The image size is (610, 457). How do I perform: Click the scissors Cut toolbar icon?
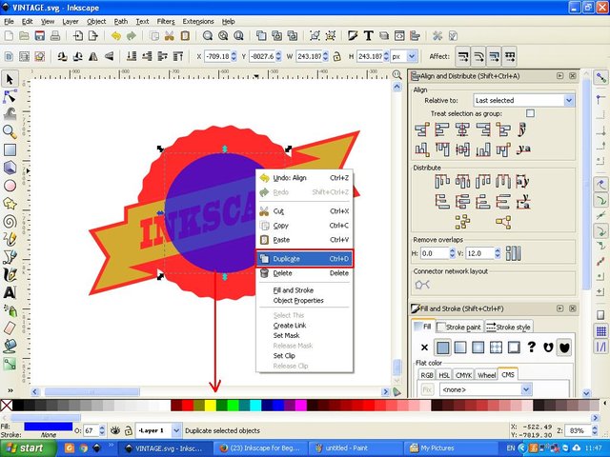click(170, 36)
